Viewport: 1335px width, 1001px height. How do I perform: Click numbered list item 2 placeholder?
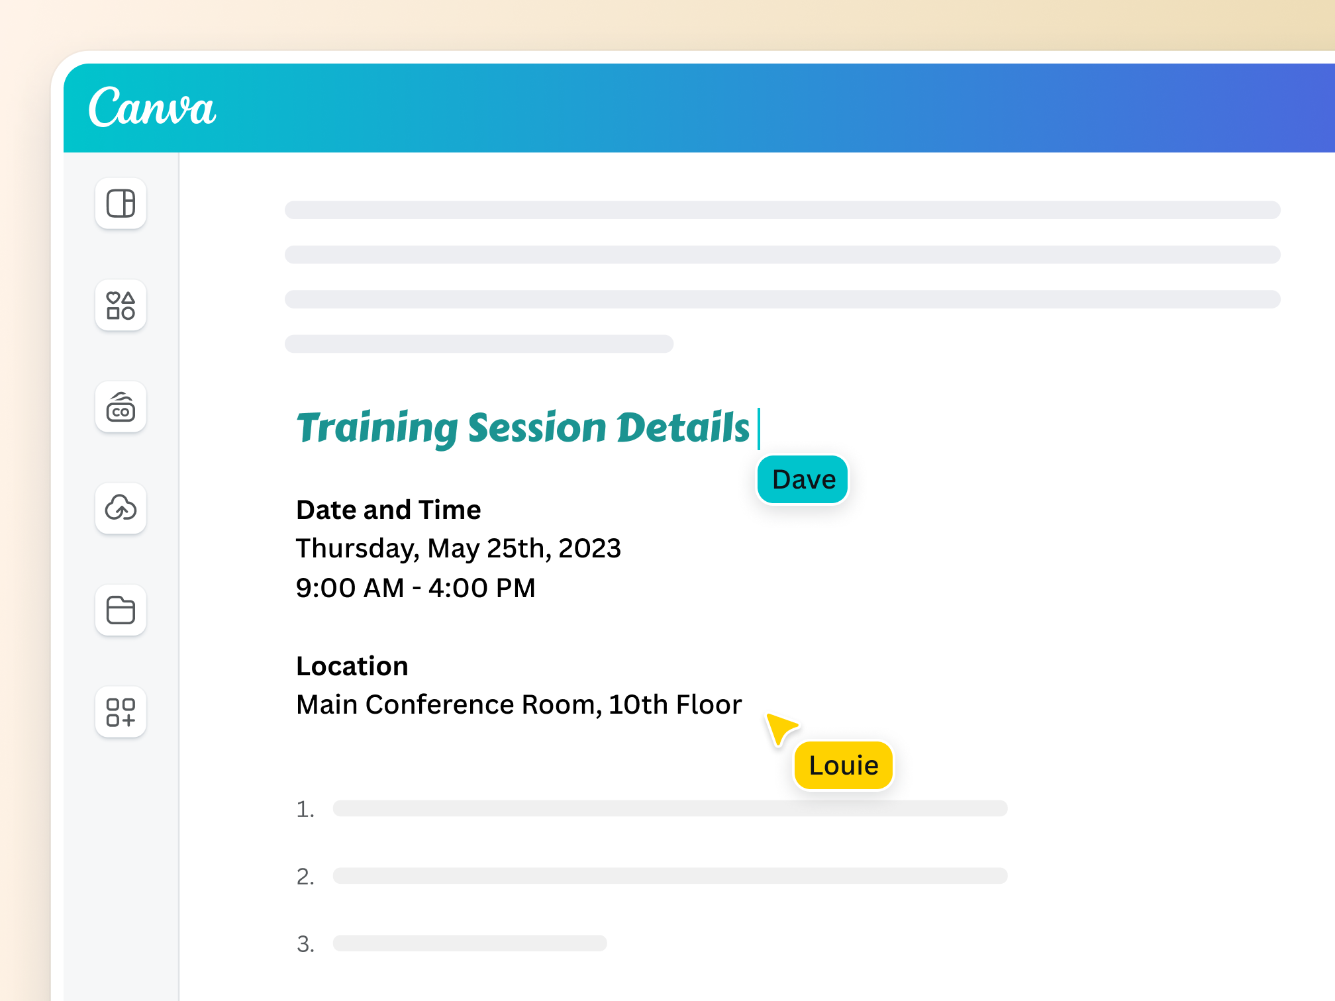click(669, 876)
